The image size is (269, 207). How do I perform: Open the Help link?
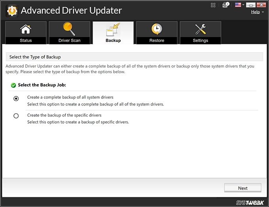pos(256,12)
